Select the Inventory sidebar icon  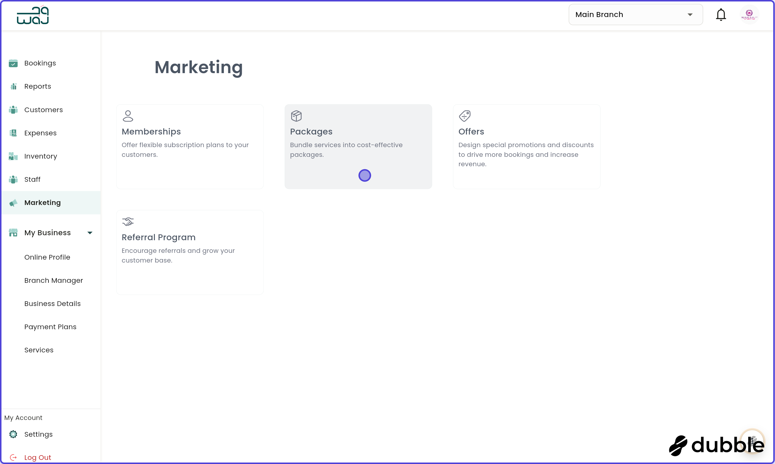tap(13, 156)
